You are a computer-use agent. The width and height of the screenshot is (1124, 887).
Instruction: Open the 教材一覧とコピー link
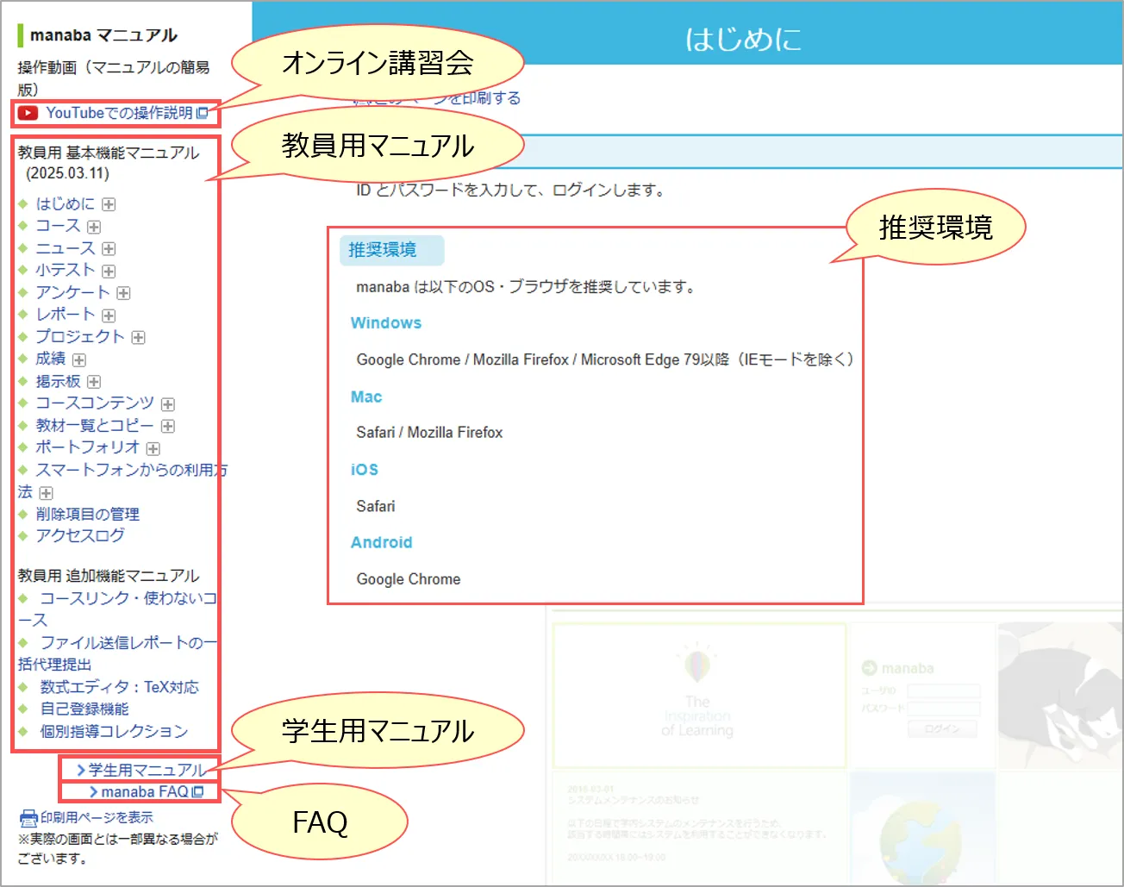tap(95, 425)
